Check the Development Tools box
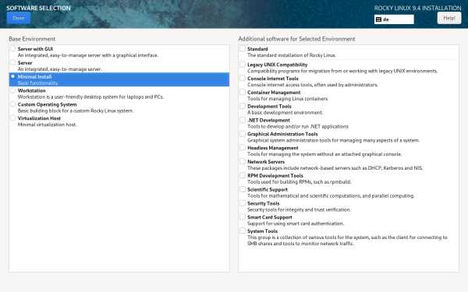468x292 pixels. tap(243, 106)
